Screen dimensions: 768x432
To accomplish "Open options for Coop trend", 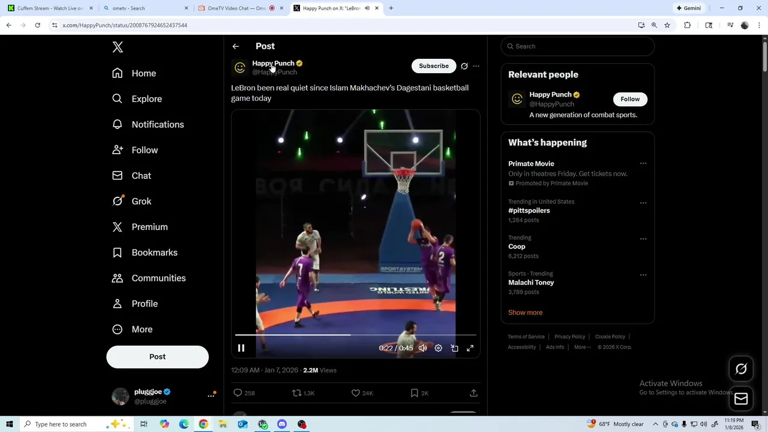I will pyautogui.click(x=643, y=239).
